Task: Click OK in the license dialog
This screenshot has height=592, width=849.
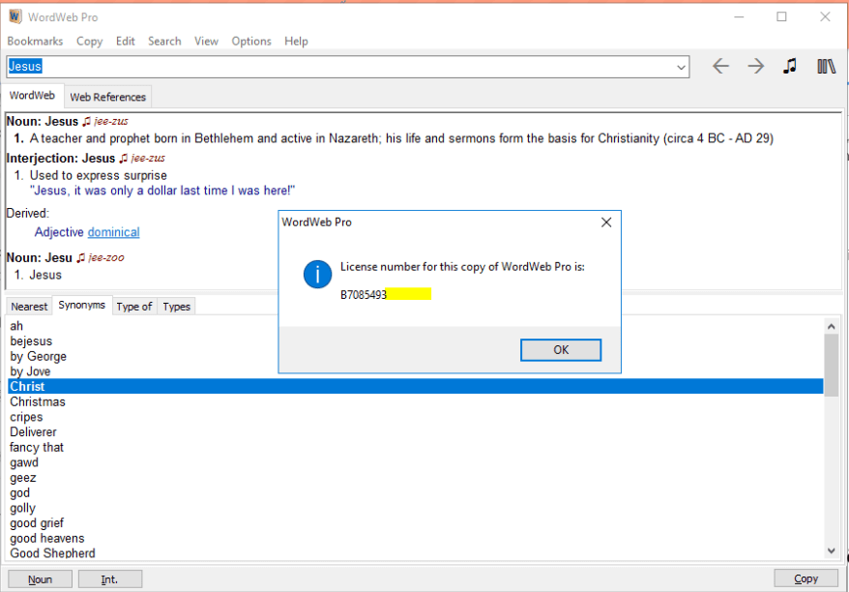Action: [x=561, y=350]
